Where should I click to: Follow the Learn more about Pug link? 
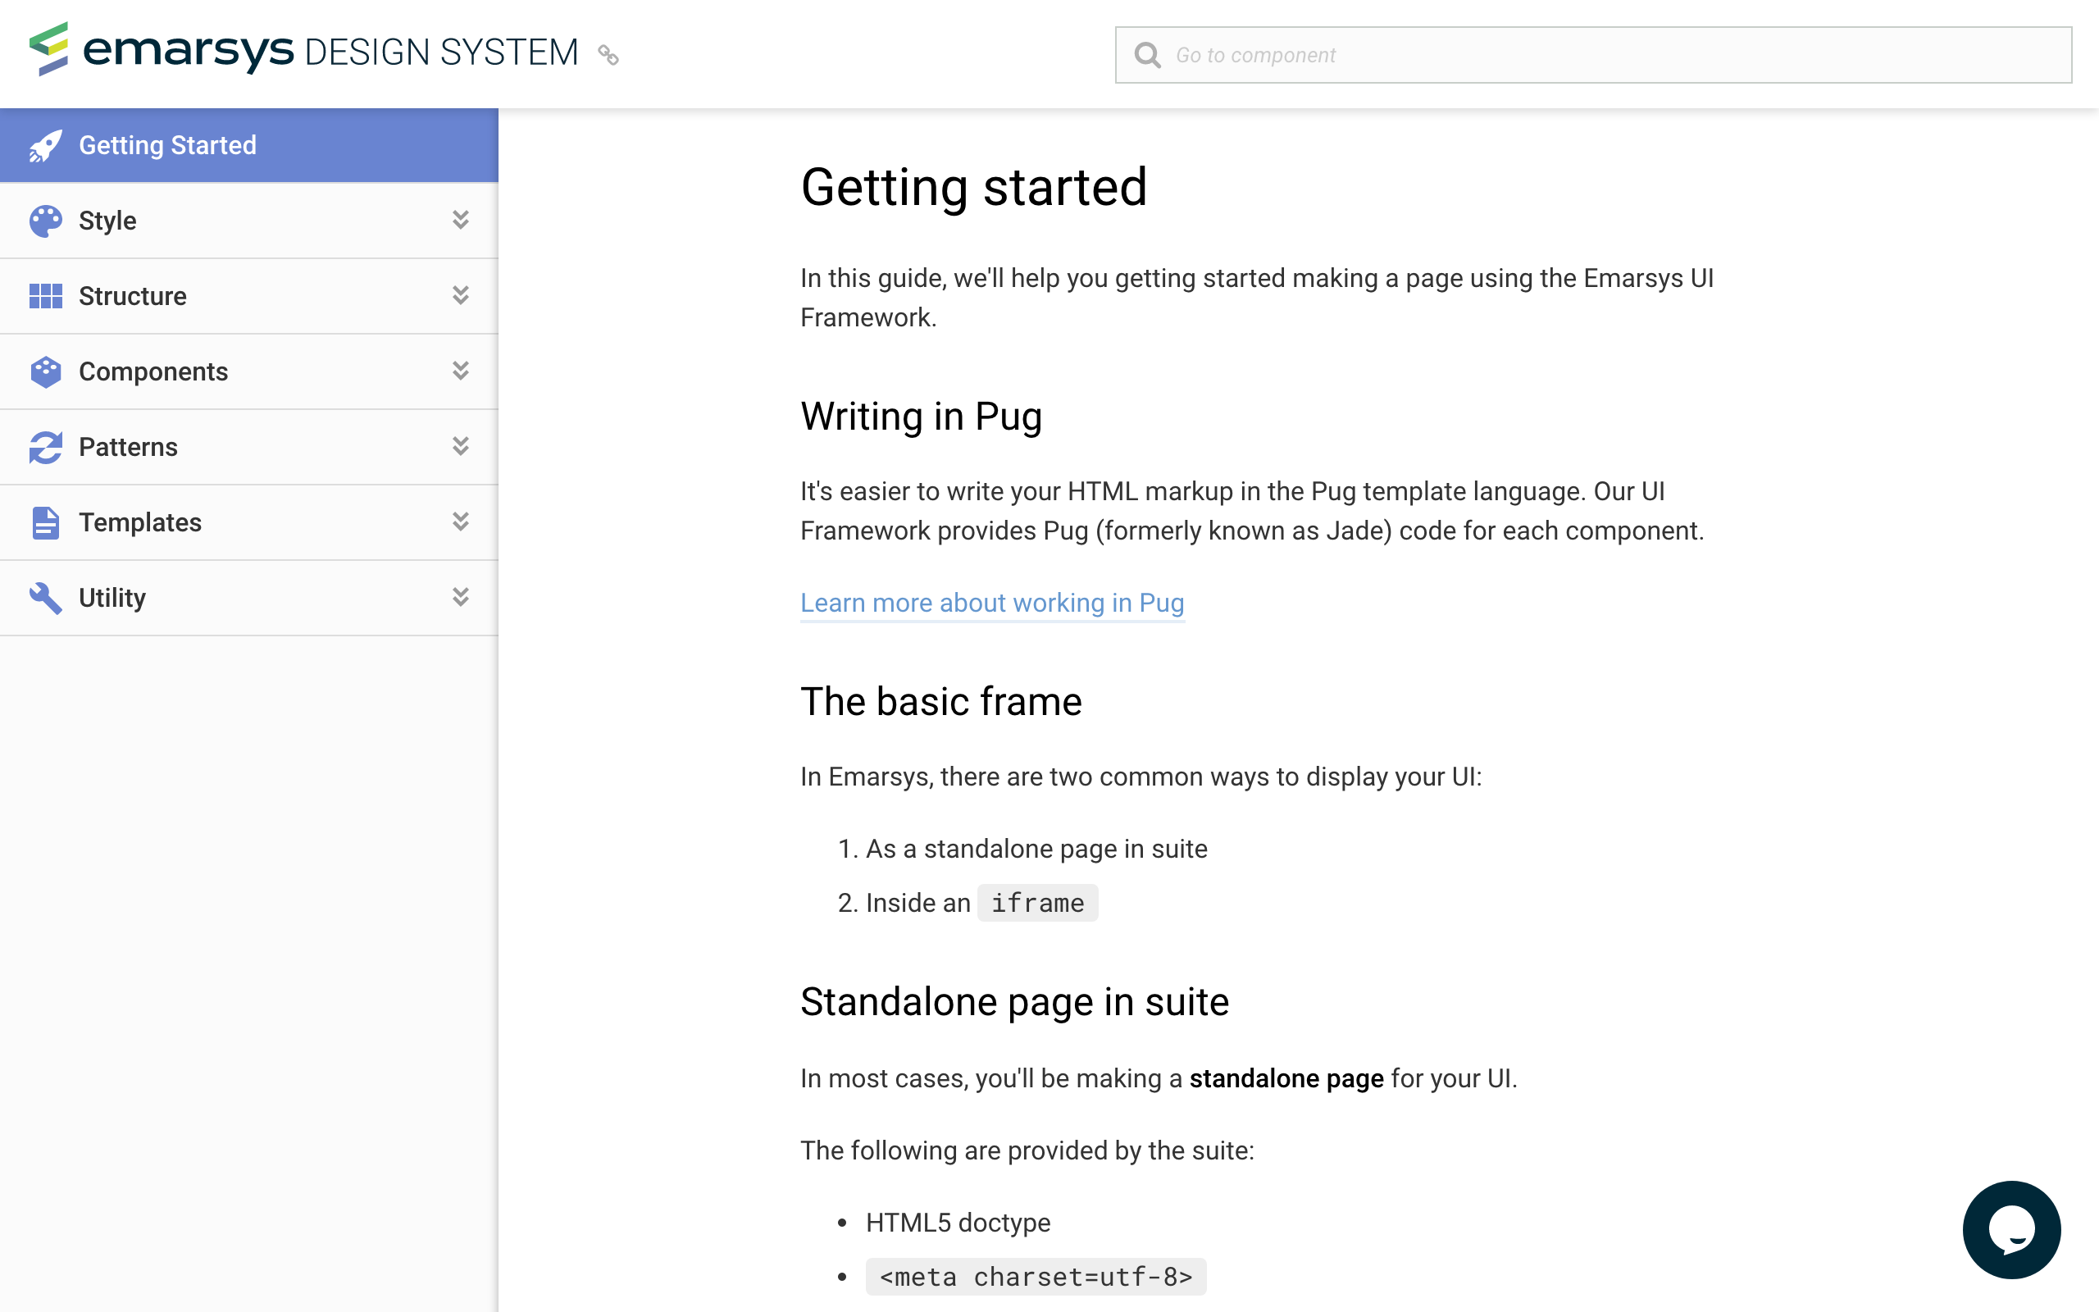coord(991,603)
